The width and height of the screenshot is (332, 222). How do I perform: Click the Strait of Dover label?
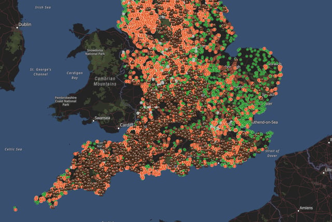click(272, 153)
